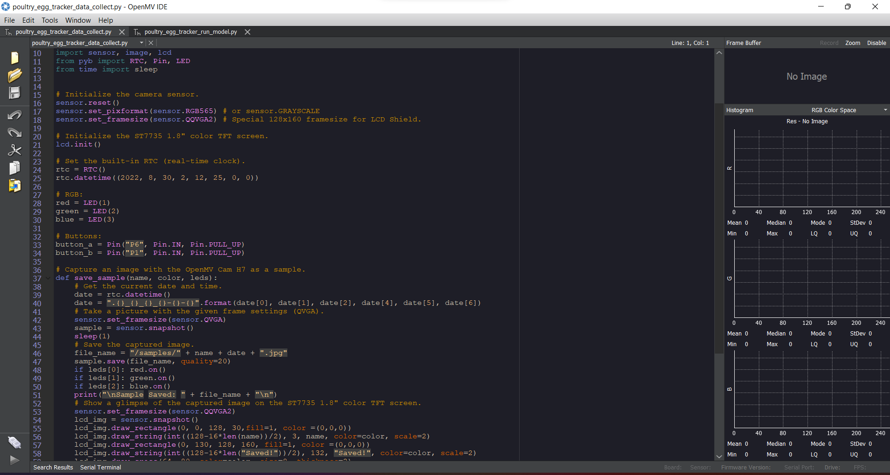
Task: Switch to the poultry_egg_tracker_run_model.py tab
Action: pos(190,32)
